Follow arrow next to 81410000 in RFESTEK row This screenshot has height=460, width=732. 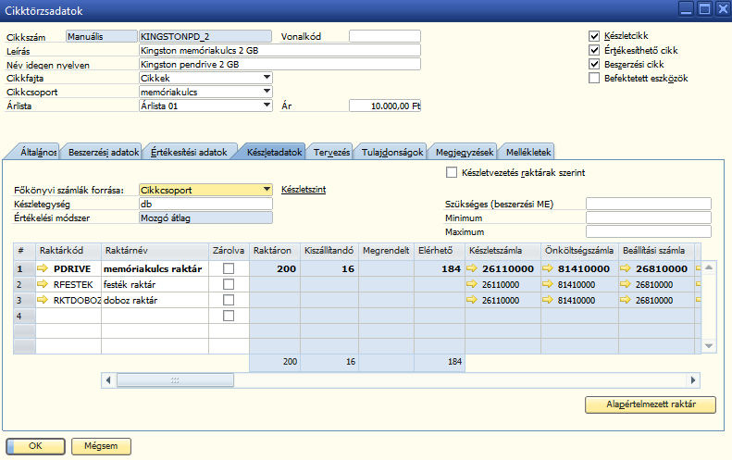point(548,284)
